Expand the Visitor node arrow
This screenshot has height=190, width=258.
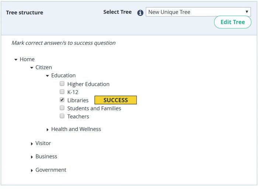[x=32, y=144]
